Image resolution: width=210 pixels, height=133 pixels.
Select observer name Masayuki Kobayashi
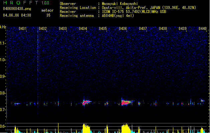(120, 4)
